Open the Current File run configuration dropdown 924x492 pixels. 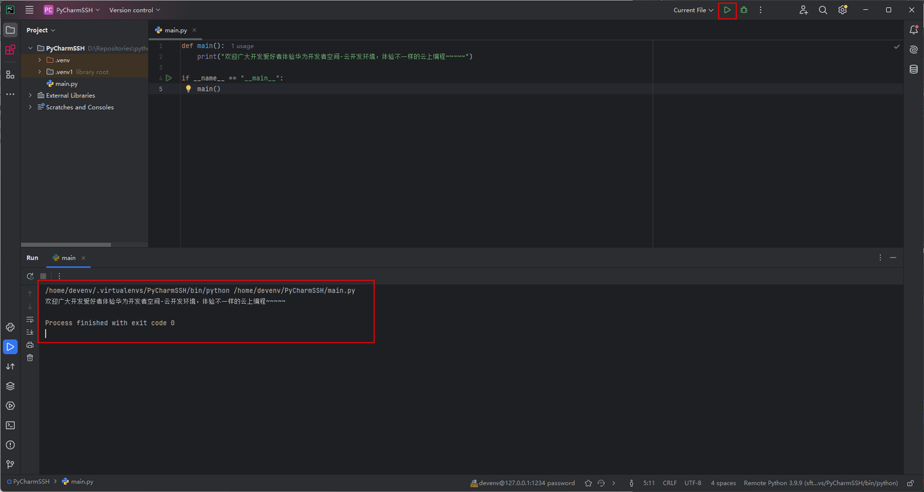(692, 10)
